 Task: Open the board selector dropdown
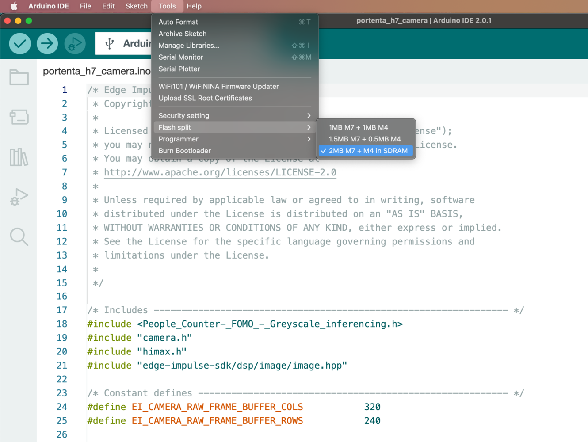124,43
